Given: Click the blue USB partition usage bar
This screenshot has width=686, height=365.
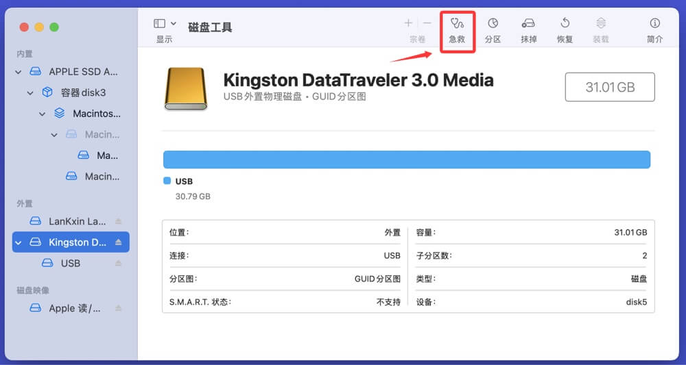Looking at the screenshot, I should click(406, 160).
